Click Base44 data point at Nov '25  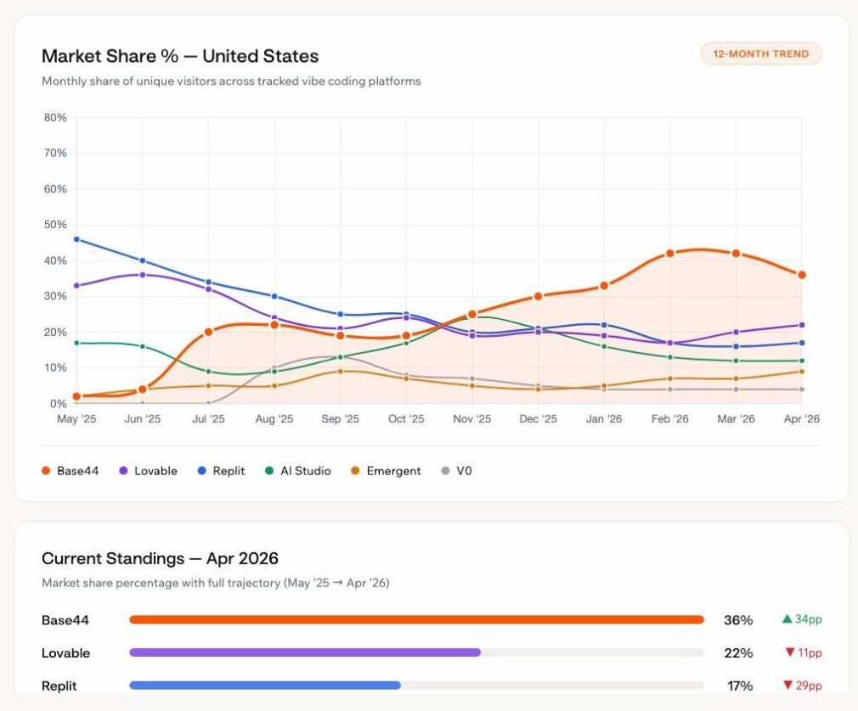click(x=472, y=314)
